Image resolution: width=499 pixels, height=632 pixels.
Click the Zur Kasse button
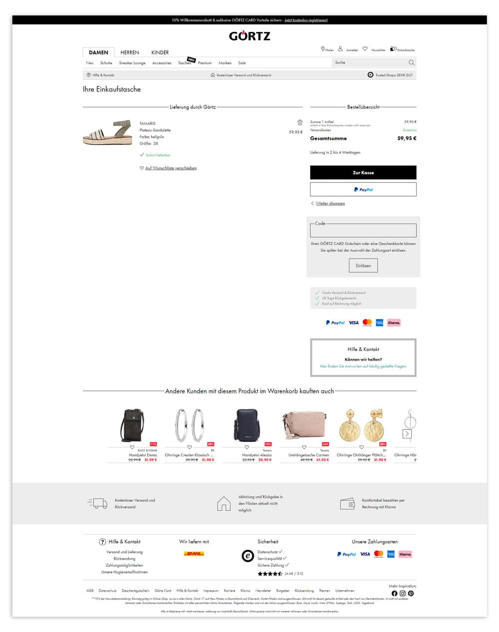click(363, 173)
